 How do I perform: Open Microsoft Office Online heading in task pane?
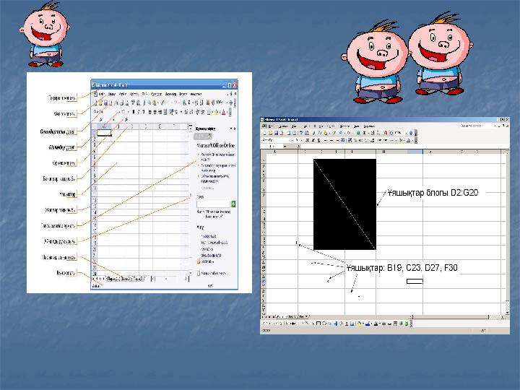[216, 145]
